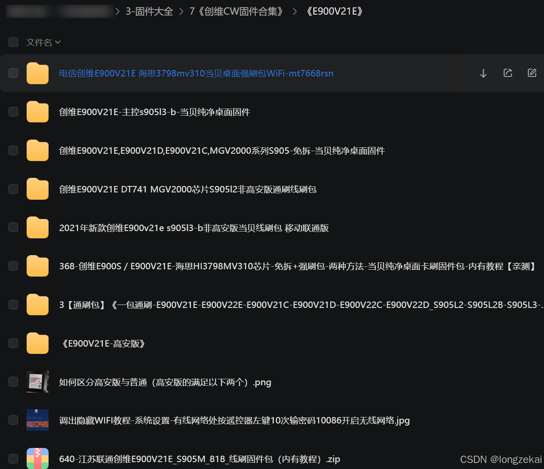Open 创维E900V21E-主控s905l3-b-当贝纯净桌面固件 name

[x=155, y=112]
